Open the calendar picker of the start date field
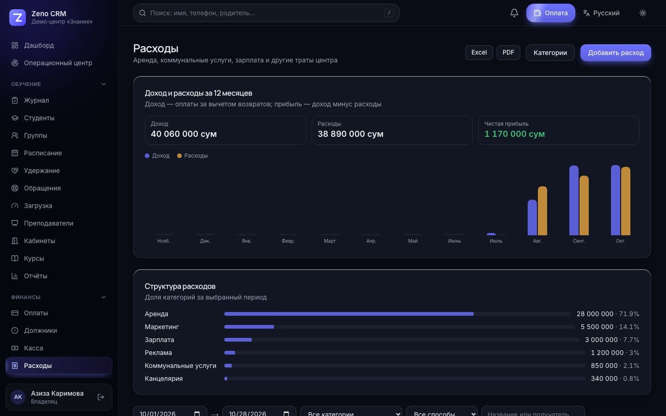Image resolution: width=666 pixels, height=416 pixels. (197, 413)
